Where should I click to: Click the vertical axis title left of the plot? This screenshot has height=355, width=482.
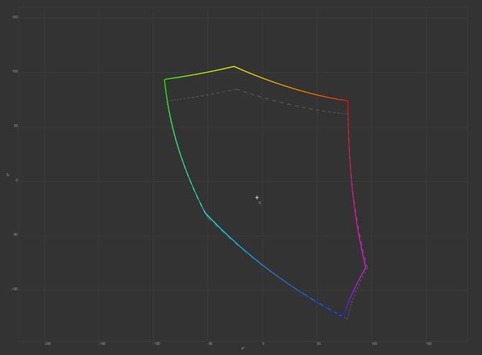pyautogui.click(x=9, y=175)
